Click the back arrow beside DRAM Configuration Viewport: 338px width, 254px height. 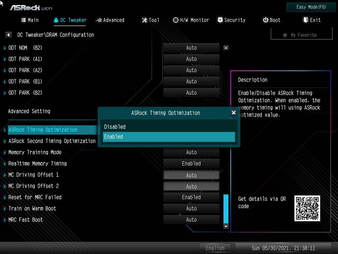pyautogui.click(x=8, y=35)
